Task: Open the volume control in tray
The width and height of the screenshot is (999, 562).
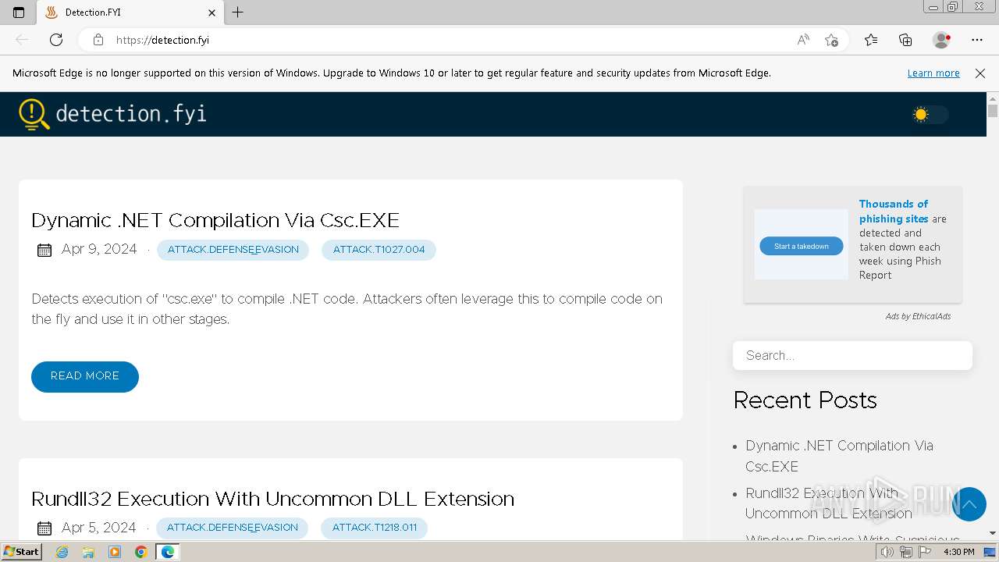Action: [x=887, y=552]
